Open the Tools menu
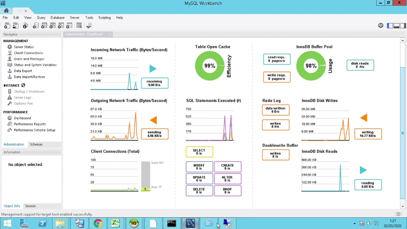The image size is (407, 229). [x=89, y=18]
